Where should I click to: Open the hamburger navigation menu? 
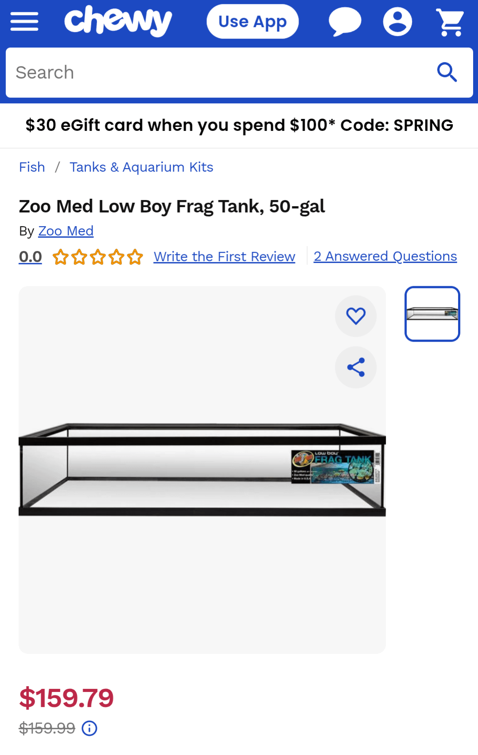click(24, 21)
